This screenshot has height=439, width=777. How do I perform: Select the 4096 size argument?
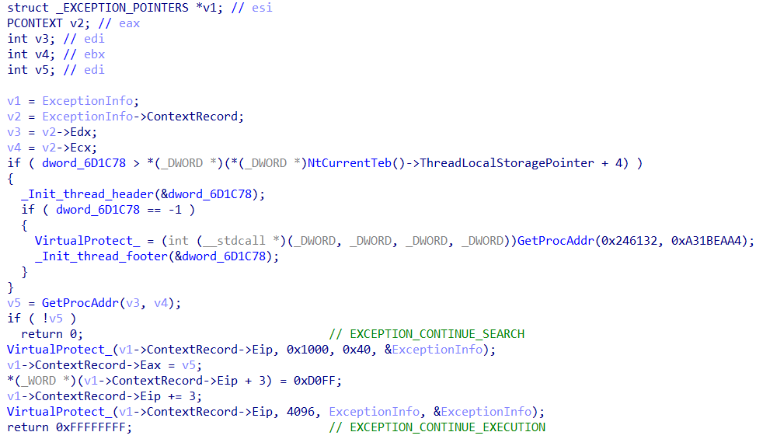click(301, 412)
